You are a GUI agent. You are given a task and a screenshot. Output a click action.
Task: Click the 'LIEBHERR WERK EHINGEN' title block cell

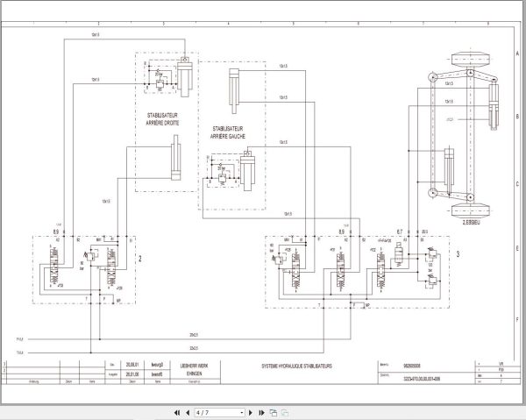(195, 369)
